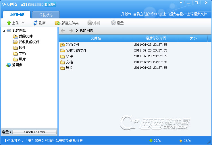Viewport: 212px width, 145px height.
Task: Click the 上传 upload label
Action: 16,23
